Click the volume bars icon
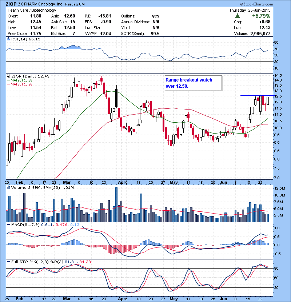Screen dimensions: 291x302 tap(8, 187)
